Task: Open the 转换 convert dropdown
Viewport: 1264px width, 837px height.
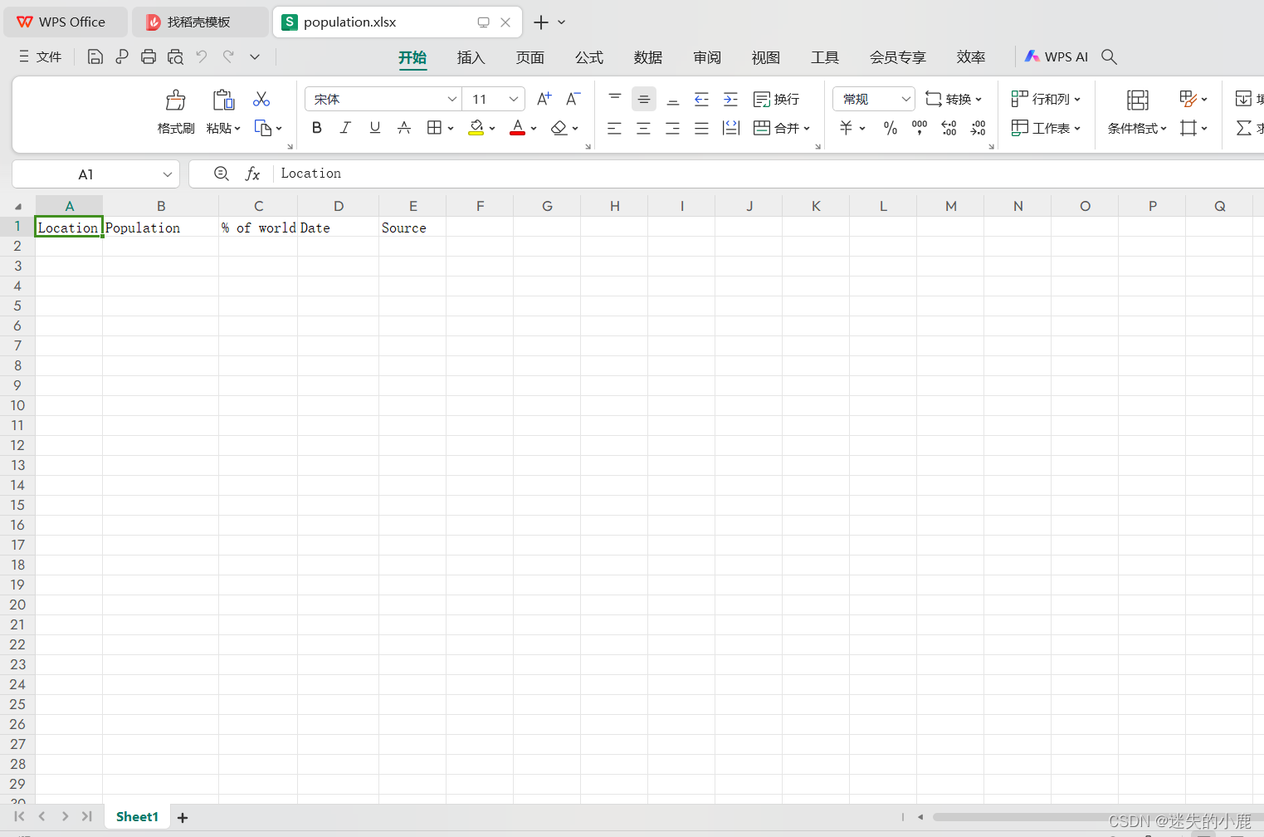Action: coord(954,99)
